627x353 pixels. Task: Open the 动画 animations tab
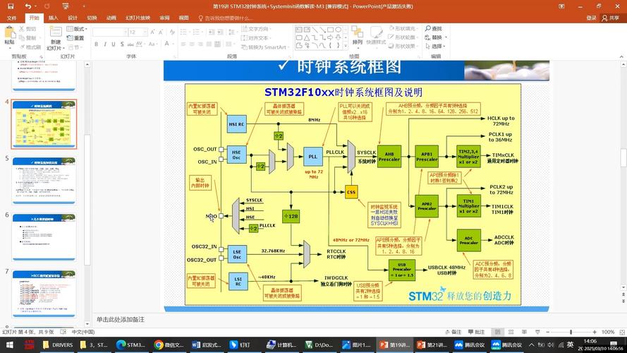111,18
